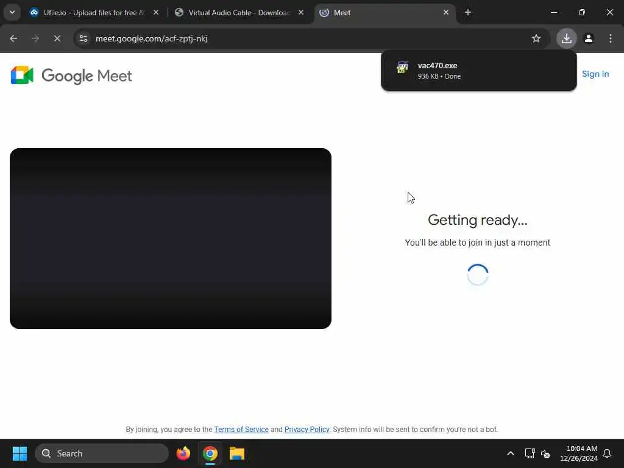
Task: Click the vac470.exe file icon
Action: coord(402,67)
